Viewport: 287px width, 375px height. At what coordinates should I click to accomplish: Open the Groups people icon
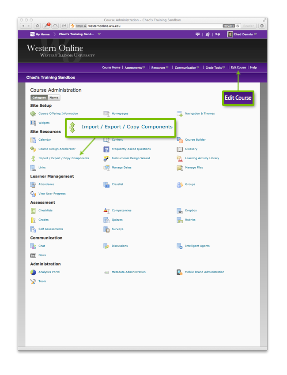180,184
